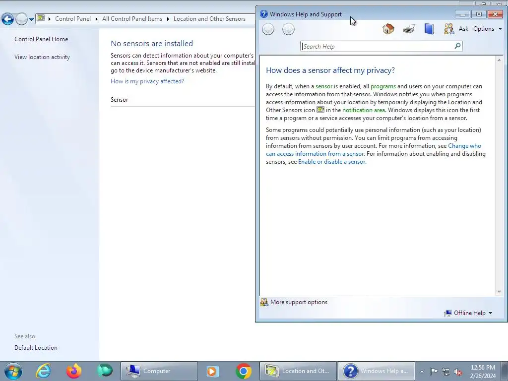This screenshot has height=381, width=508.
Task: Click the Ask text button
Action: pyautogui.click(x=463, y=29)
